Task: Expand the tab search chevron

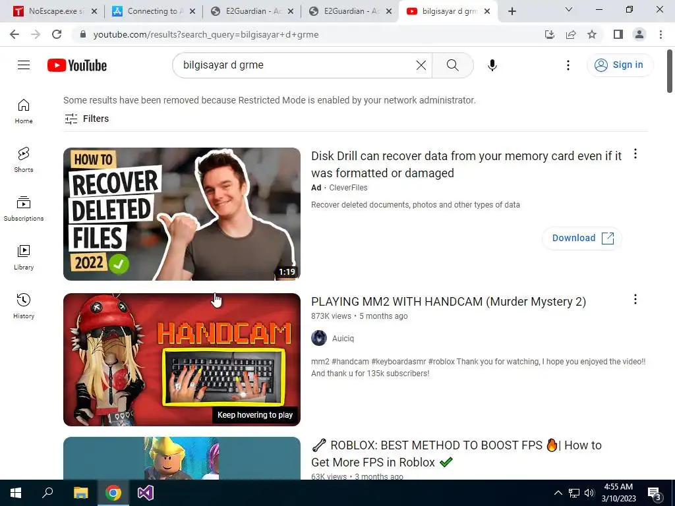Action: [569, 9]
